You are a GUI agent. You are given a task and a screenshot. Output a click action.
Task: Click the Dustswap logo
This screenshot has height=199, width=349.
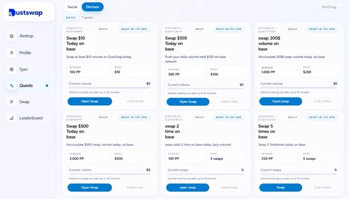[25, 12]
